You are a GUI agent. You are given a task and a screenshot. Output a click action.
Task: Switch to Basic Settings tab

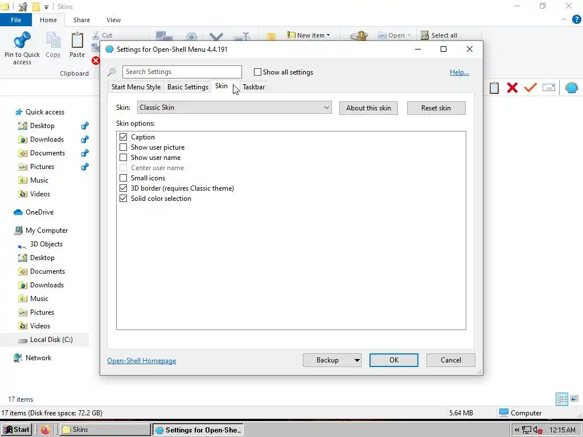(188, 87)
